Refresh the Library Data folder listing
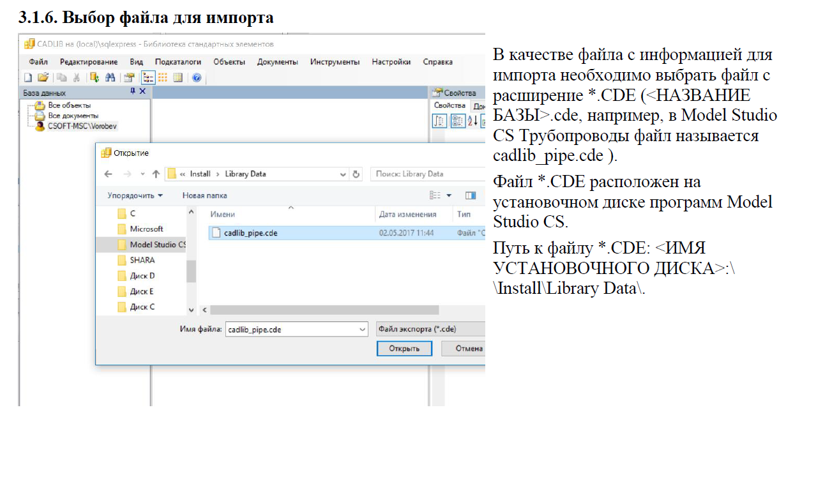816x495 pixels. (x=356, y=174)
